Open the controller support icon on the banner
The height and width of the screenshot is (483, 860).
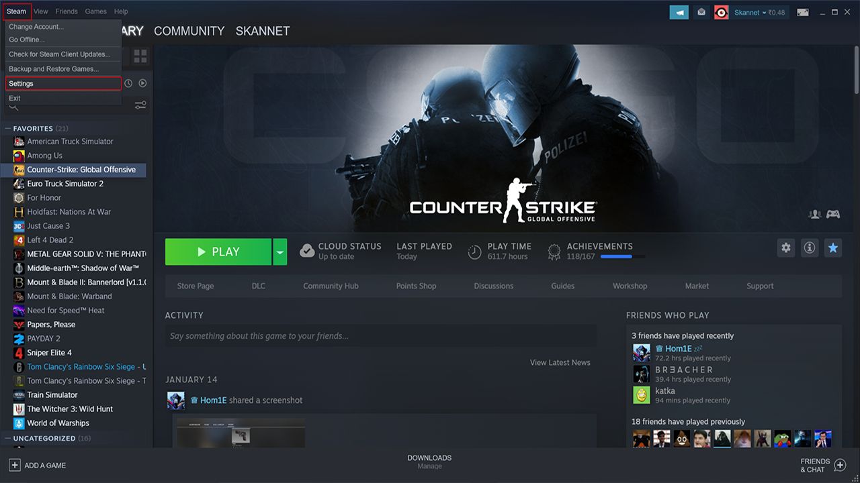pos(833,214)
